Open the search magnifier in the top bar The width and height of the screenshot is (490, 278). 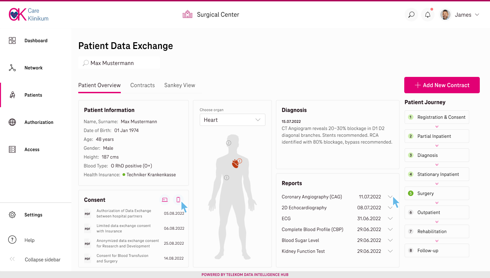[x=411, y=15]
